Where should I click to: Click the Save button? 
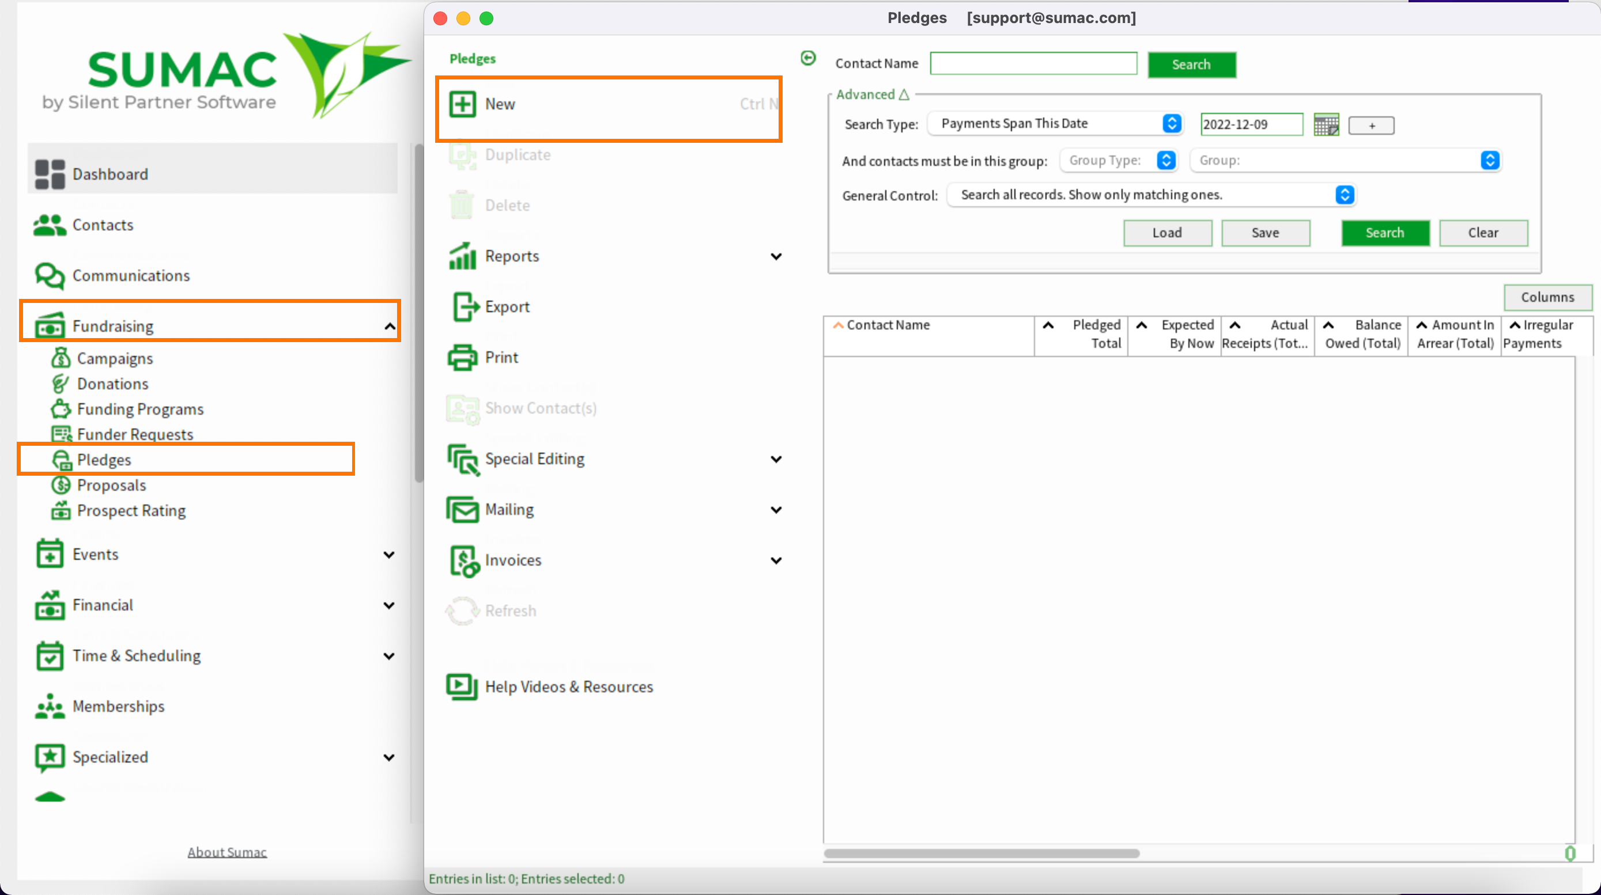1266,233
